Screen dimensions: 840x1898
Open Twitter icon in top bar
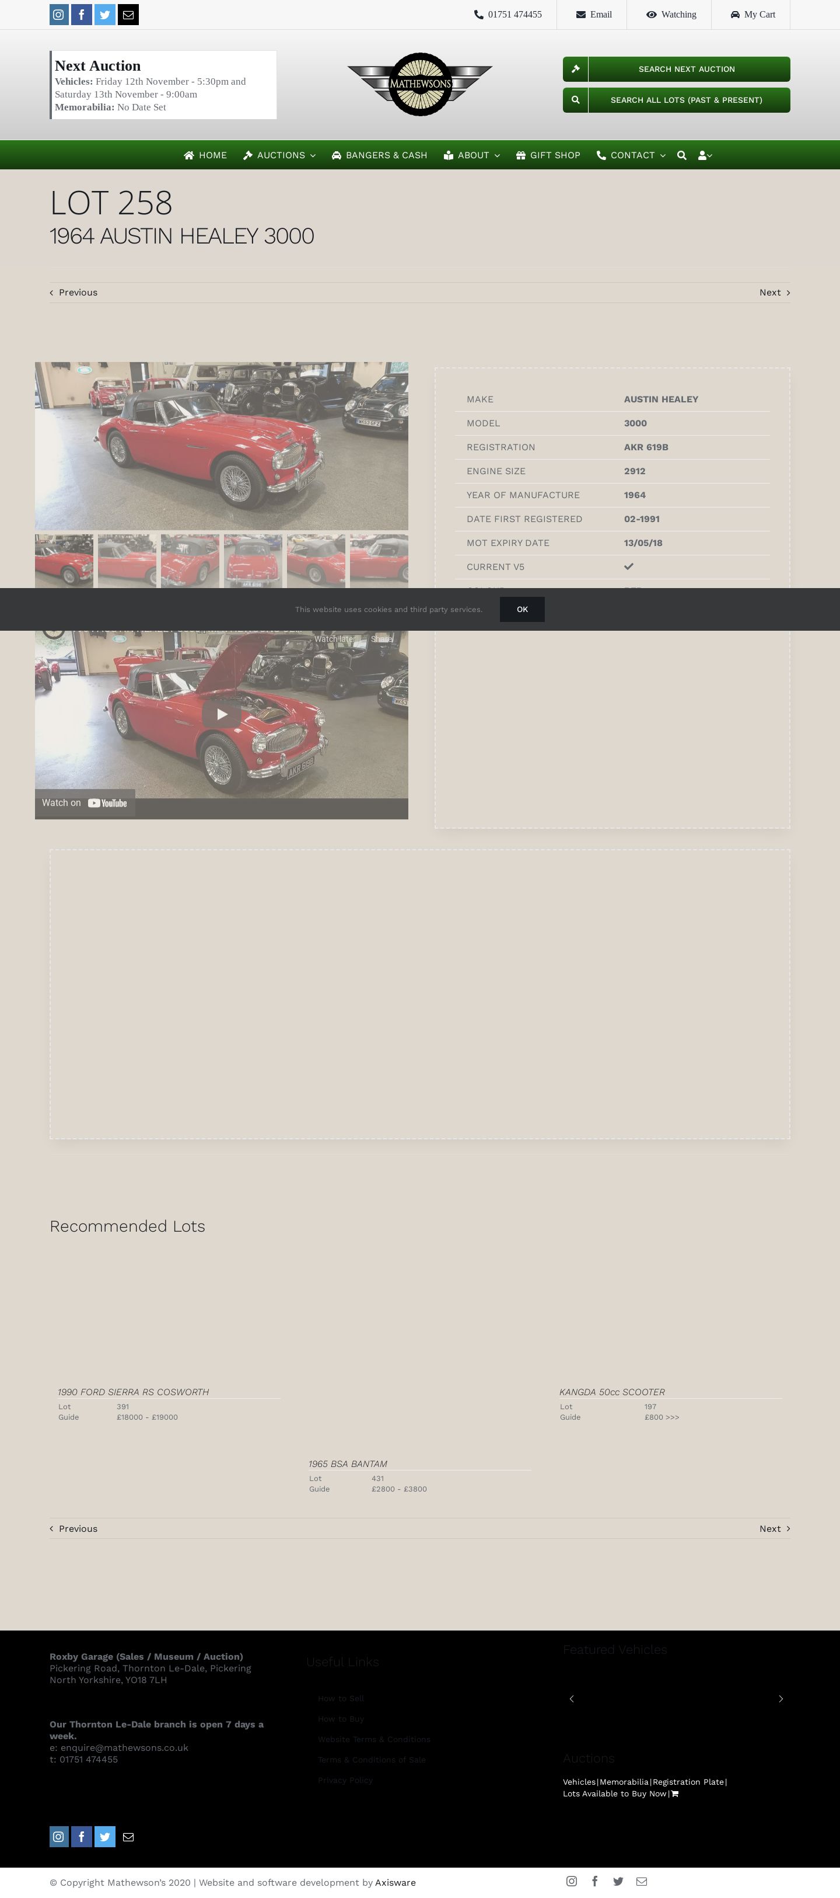tap(105, 15)
